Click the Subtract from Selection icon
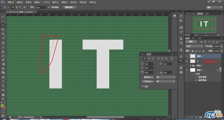The image size is (224, 120). pos(20,7)
